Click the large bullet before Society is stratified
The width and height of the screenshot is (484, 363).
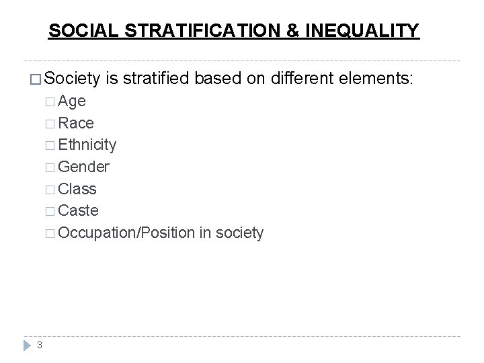pos(36,79)
